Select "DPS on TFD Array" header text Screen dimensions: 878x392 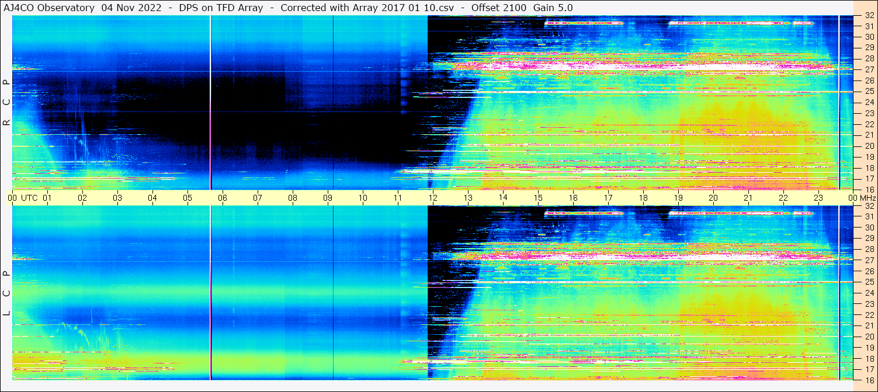(221, 8)
